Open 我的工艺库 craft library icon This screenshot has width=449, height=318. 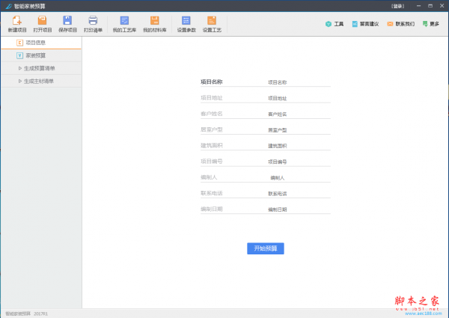pyautogui.click(x=125, y=23)
